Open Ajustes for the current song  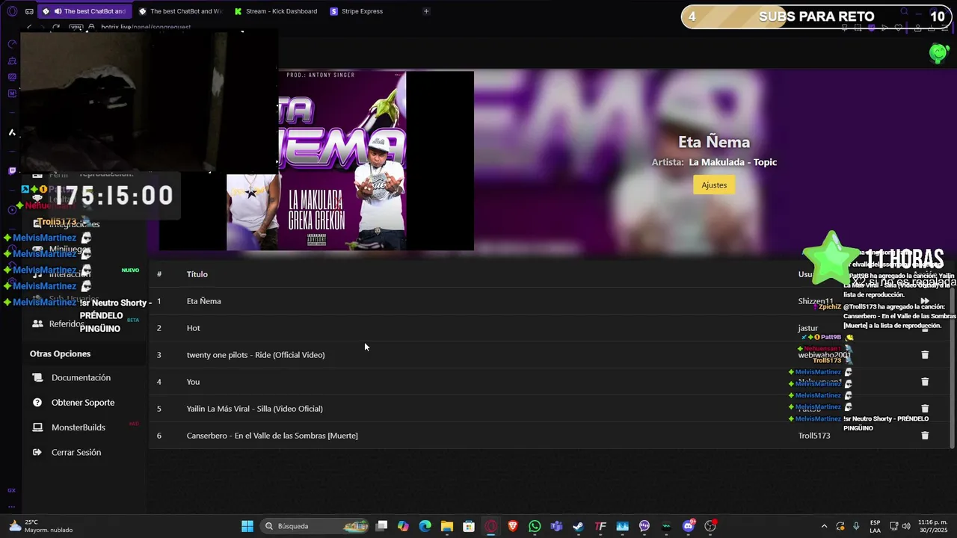[x=714, y=185]
